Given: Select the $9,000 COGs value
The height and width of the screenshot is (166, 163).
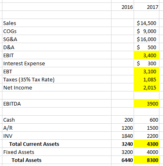Looking at the screenshot, I should pyautogui.click(x=146, y=31).
